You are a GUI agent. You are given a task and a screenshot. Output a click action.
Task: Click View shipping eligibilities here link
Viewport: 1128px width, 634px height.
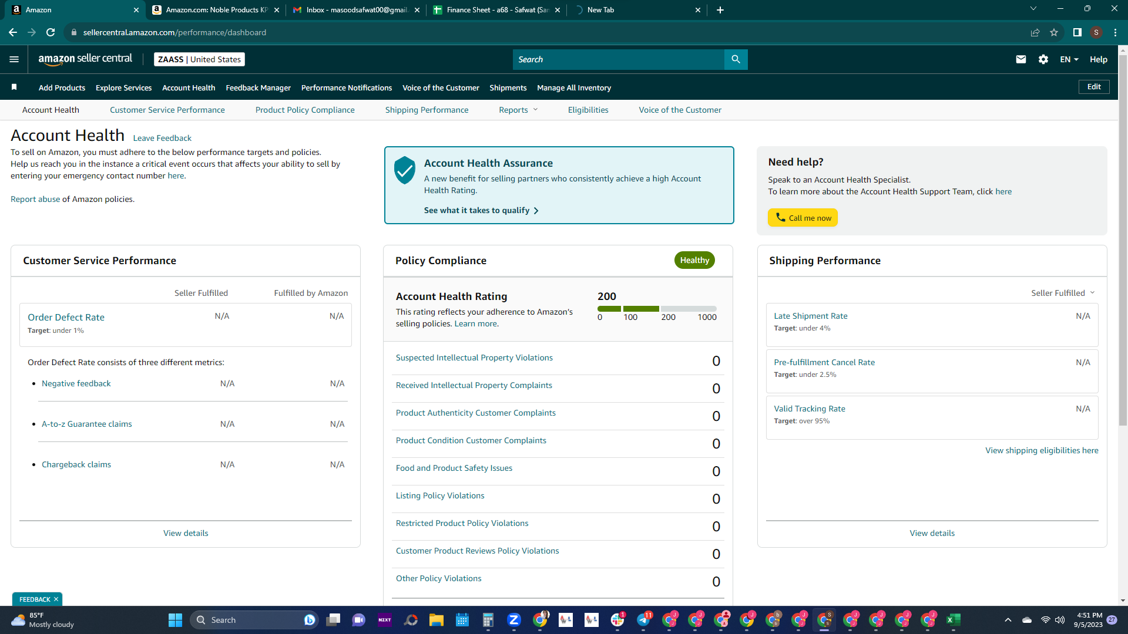(1042, 450)
